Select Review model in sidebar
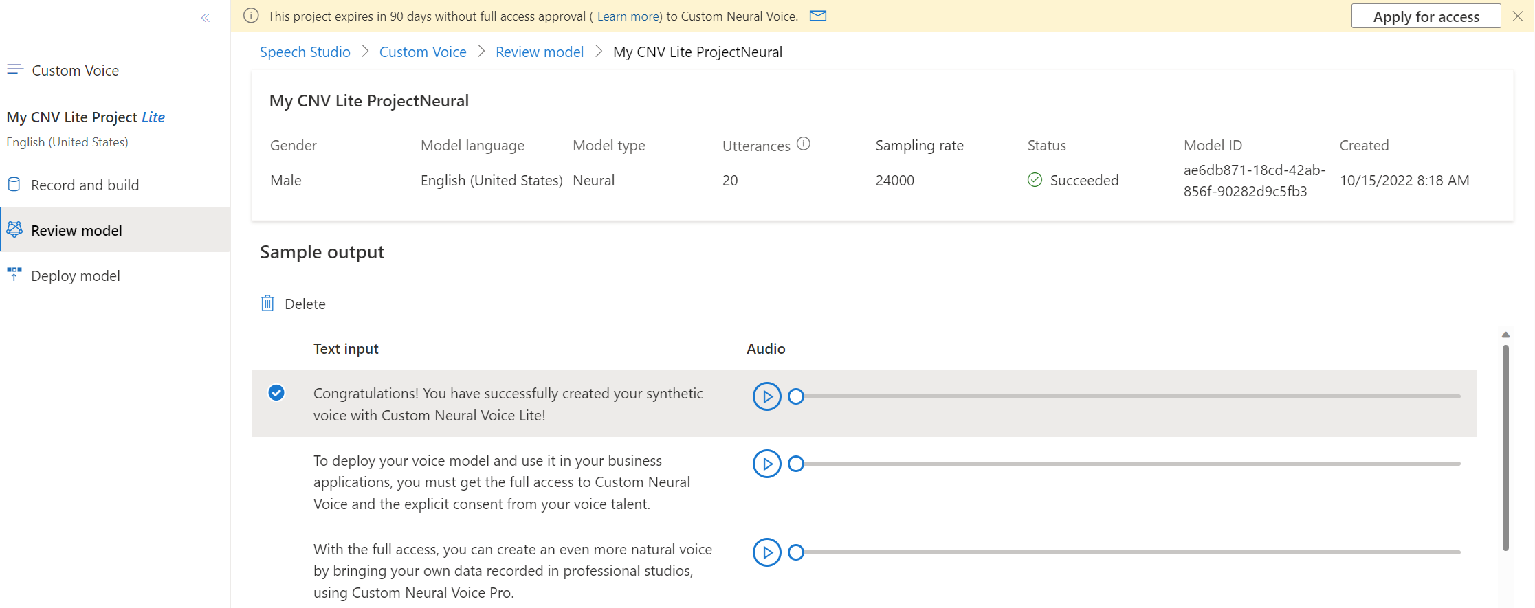Image resolution: width=1535 pixels, height=608 pixels. point(76,230)
